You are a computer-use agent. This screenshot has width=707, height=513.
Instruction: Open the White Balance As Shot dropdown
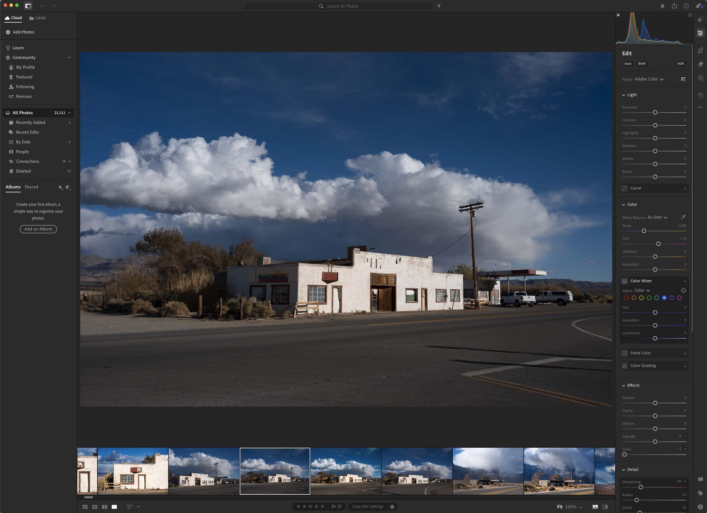pos(657,217)
